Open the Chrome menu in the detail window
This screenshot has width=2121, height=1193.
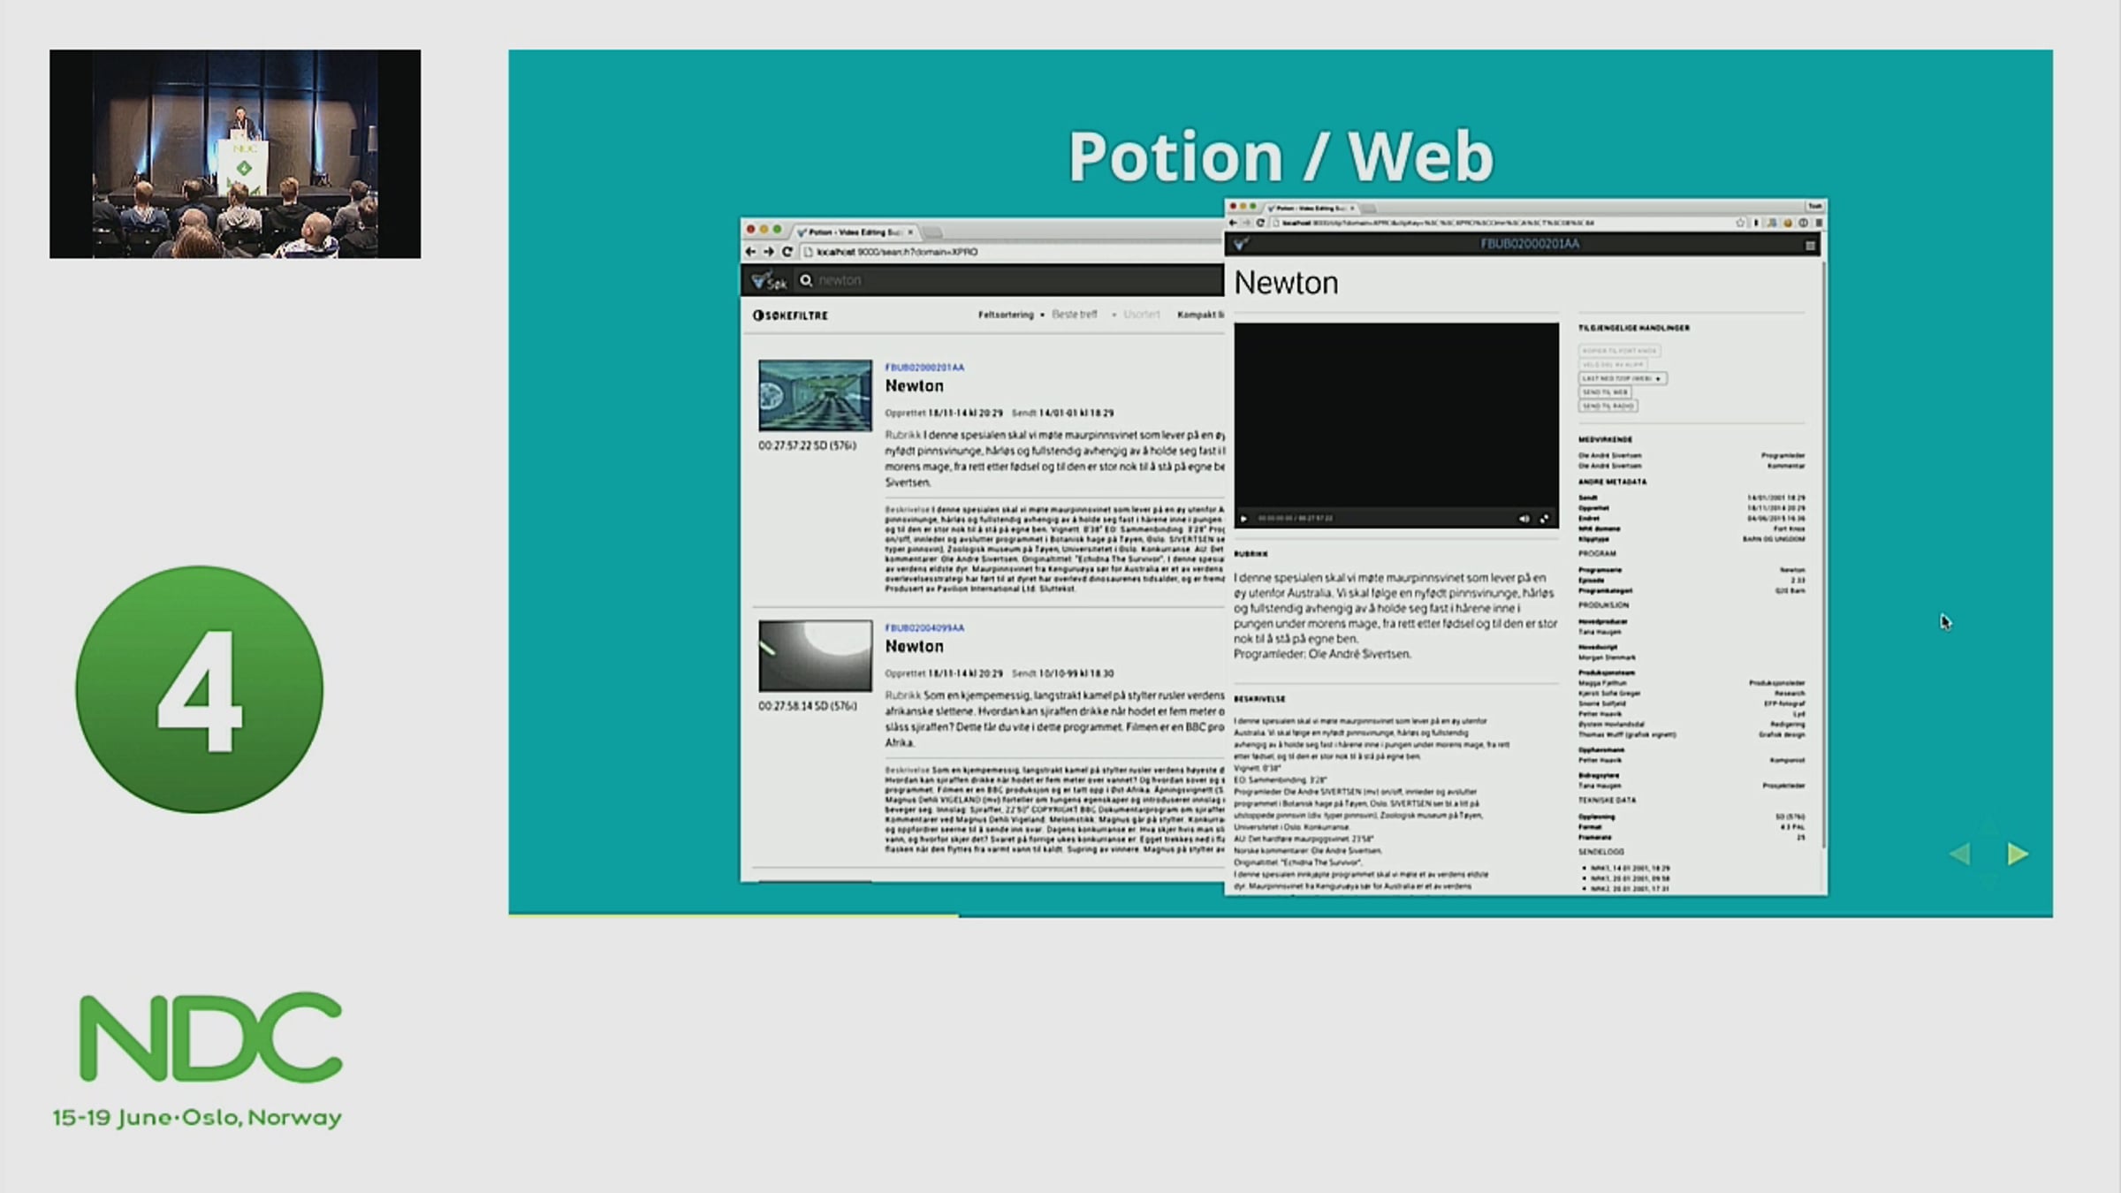pos(1818,223)
